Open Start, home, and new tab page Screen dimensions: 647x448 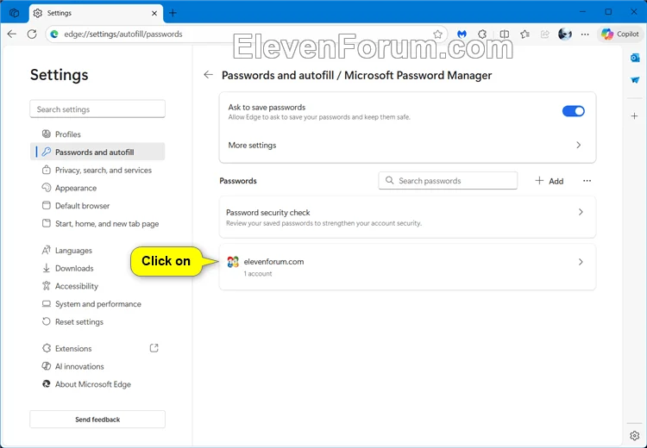pyautogui.click(x=97, y=224)
